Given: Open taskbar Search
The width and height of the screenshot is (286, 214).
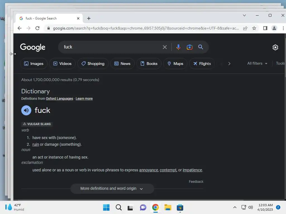Looking at the screenshot, I should [x=118, y=207].
